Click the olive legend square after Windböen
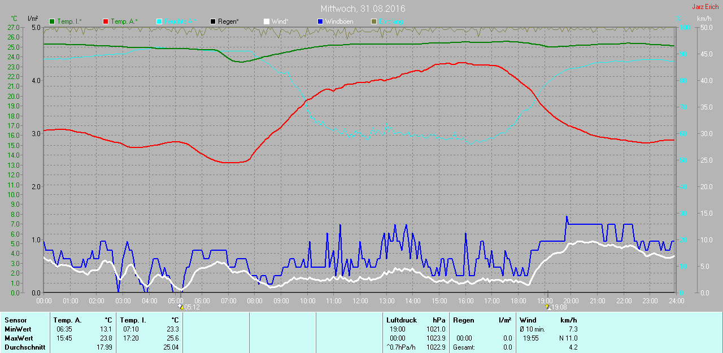Screen dimensions: 723x353 click(x=373, y=21)
